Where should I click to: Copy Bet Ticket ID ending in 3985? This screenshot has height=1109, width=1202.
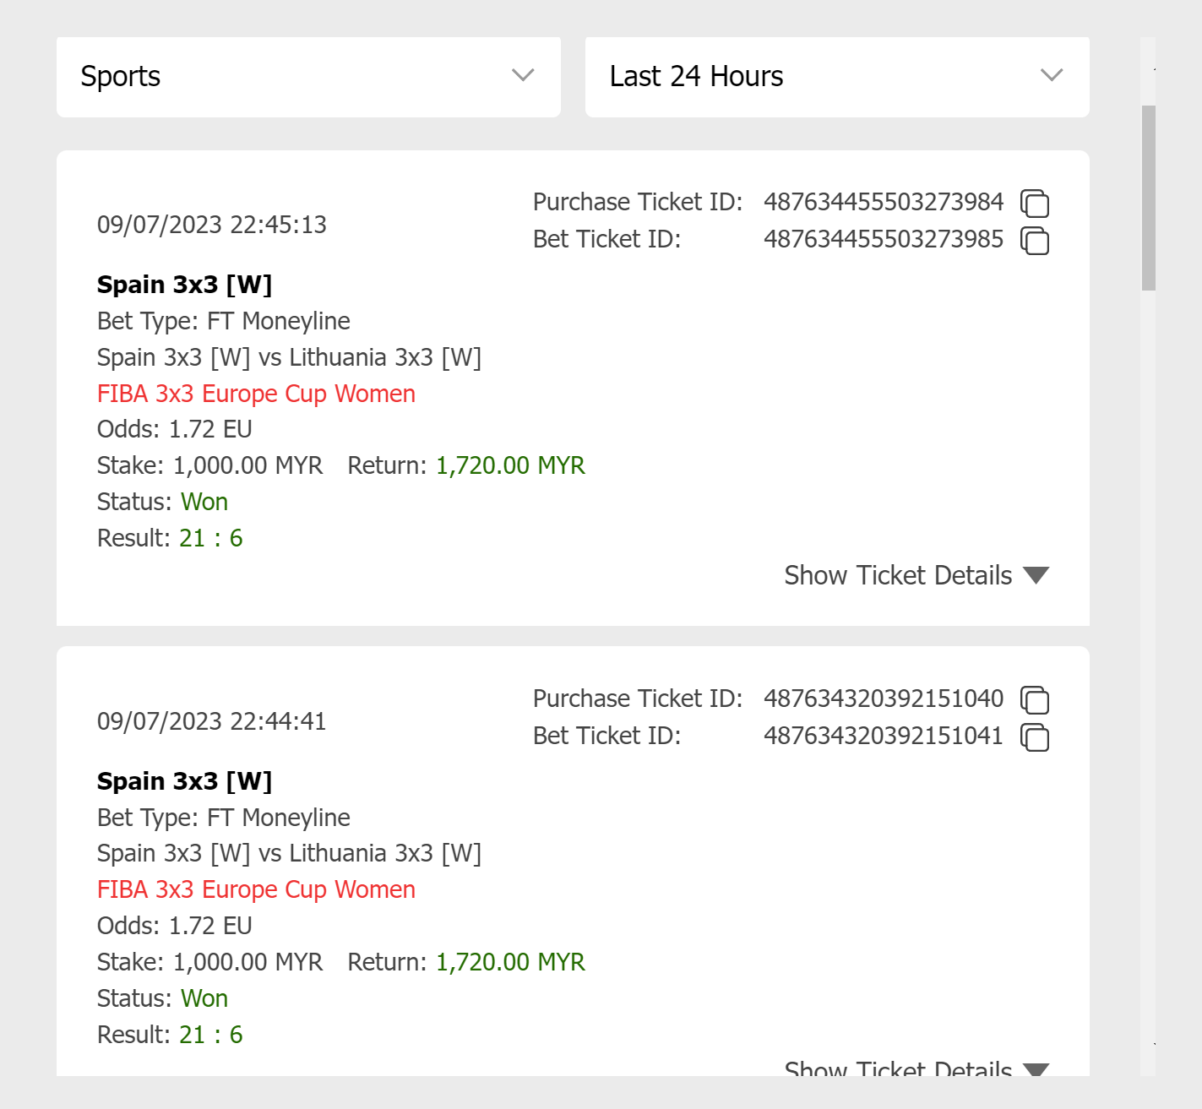coord(1035,241)
